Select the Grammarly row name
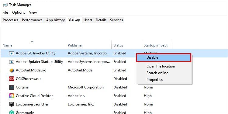Screen dimensions: 228x114 (25, 112)
